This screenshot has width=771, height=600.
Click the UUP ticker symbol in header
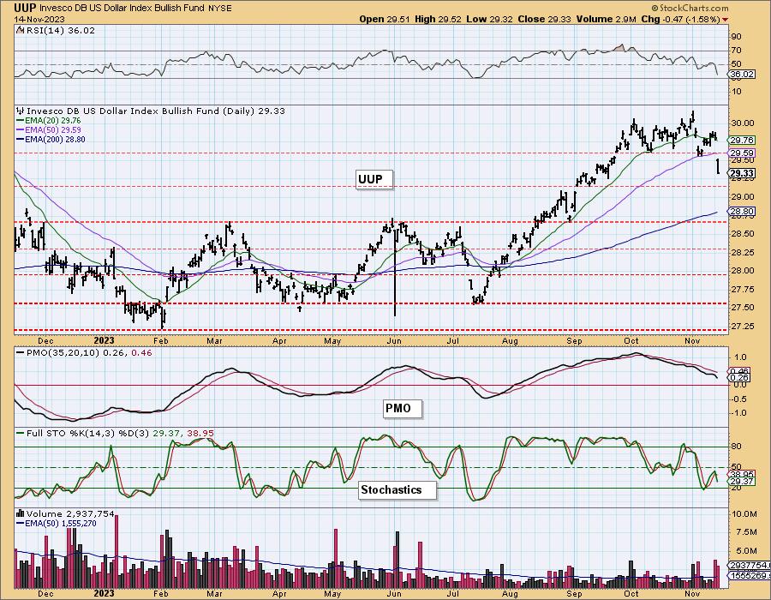click(x=26, y=8)
